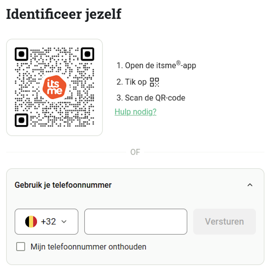Click the top-right finder square of the QR code

pyautogui.click(x=87, y=54)
